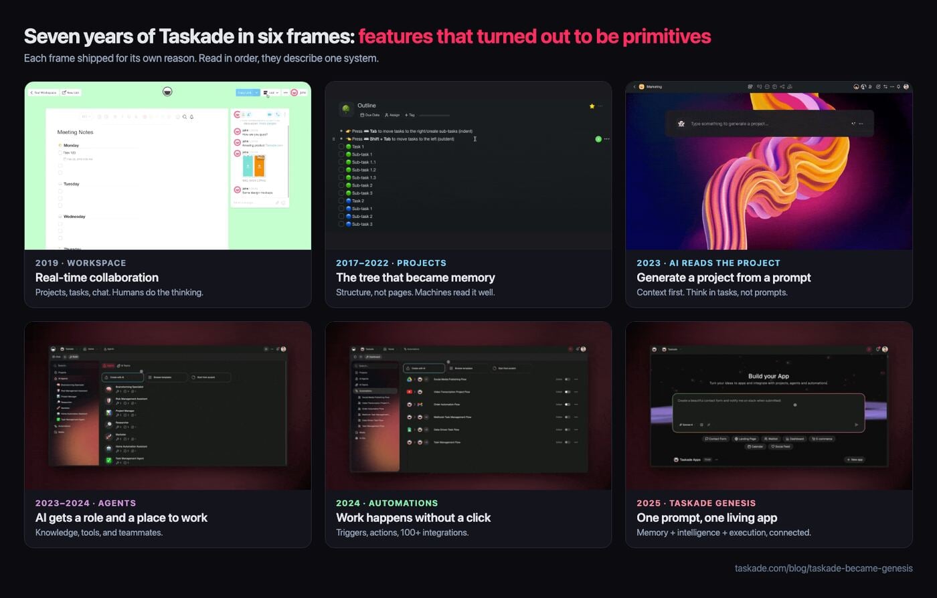The width and height of the screenshot is (937, 598).
Task: Click the YouTube icon on Video Transcription Project Flow
Action: pyautogui.click(x=409, y=392)
